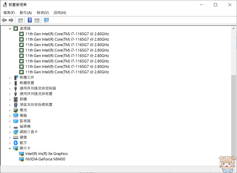
Task: Click Scan for hardware changes monitor icon
Action: [46, 20]
